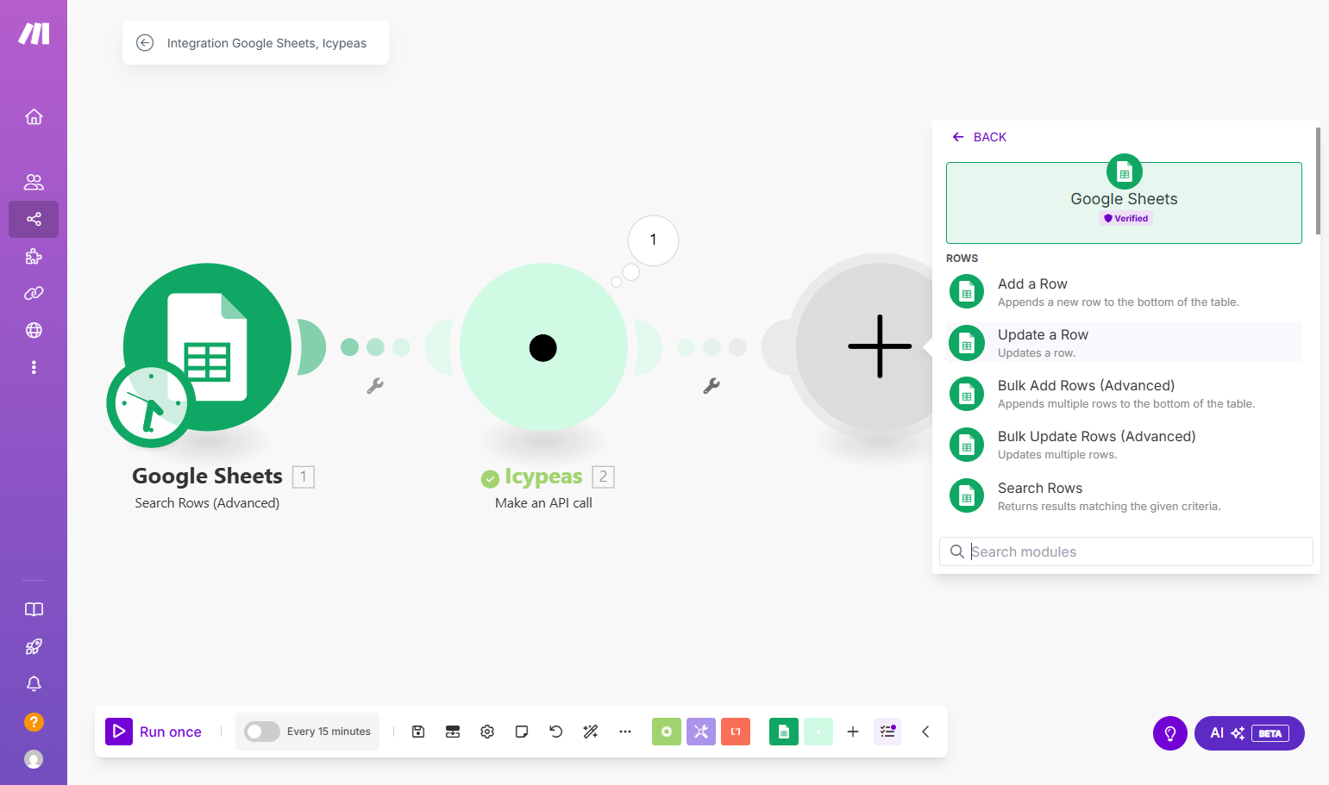Open the orange Help question mark icon
The image size is (1329, 785).
click(x=34, y=721)
